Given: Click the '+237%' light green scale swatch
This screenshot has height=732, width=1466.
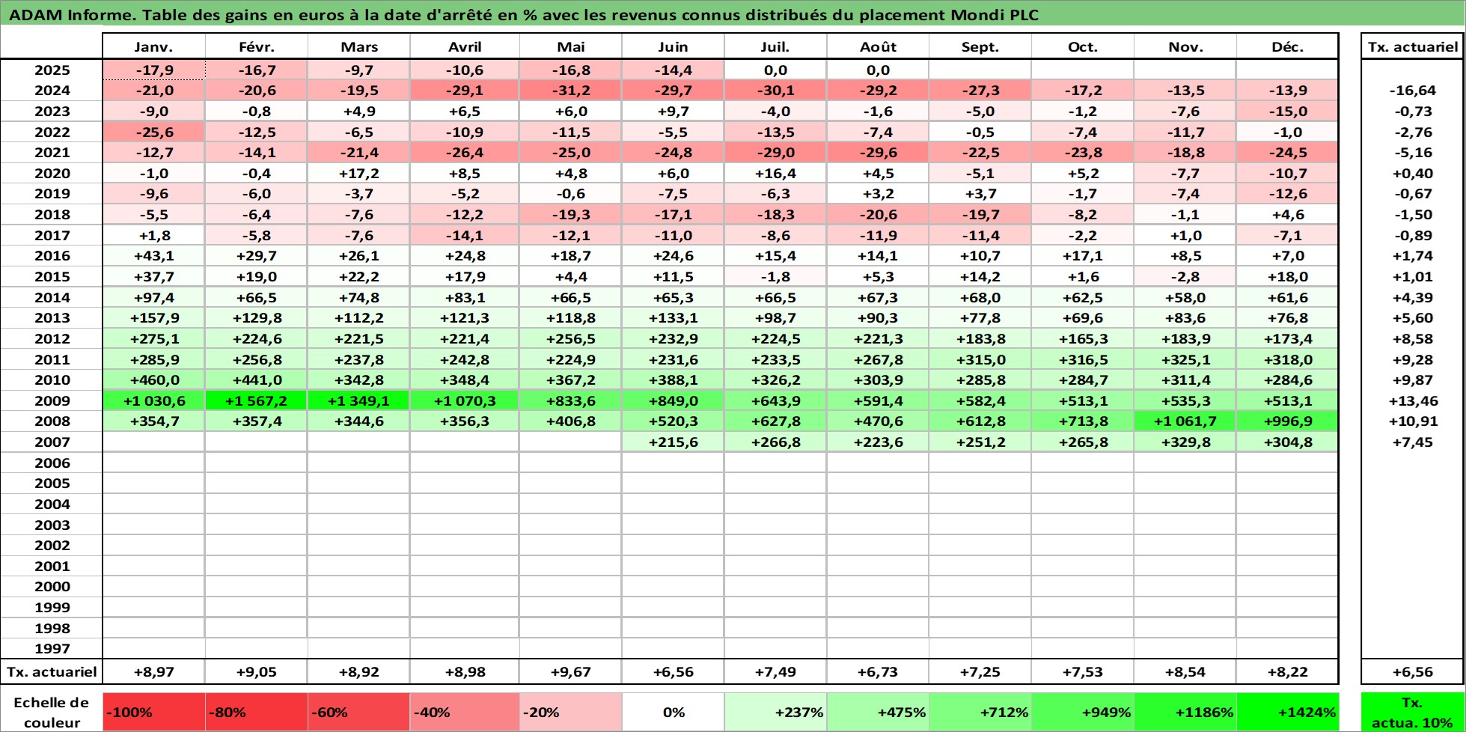Looking at the screenshot, I should (775, 712).
